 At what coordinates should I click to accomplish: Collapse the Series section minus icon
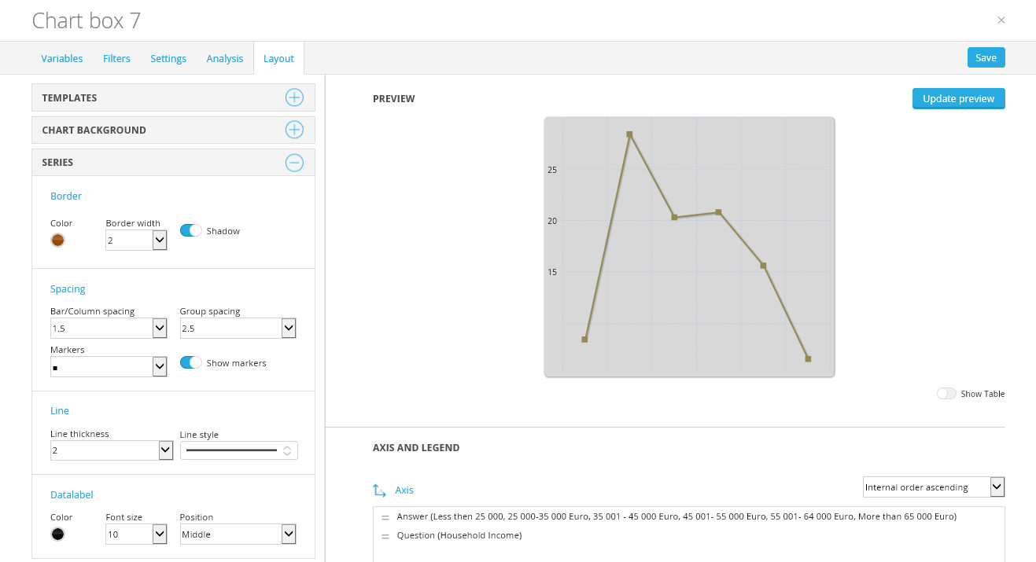pyautogui.click(x=294, y=163)
